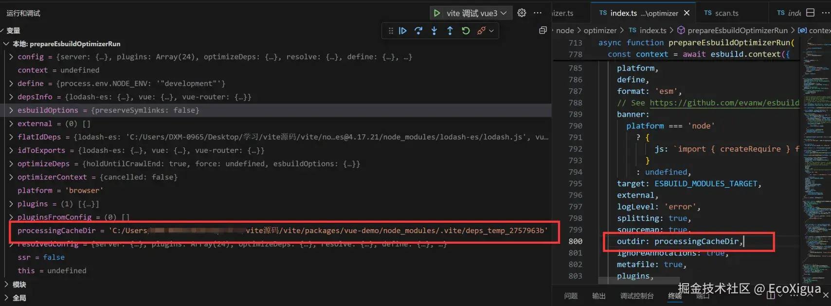Viewport: 831px width, 306px height.
Task: Click the Continue debug button
Action: [x=403, y=31]
